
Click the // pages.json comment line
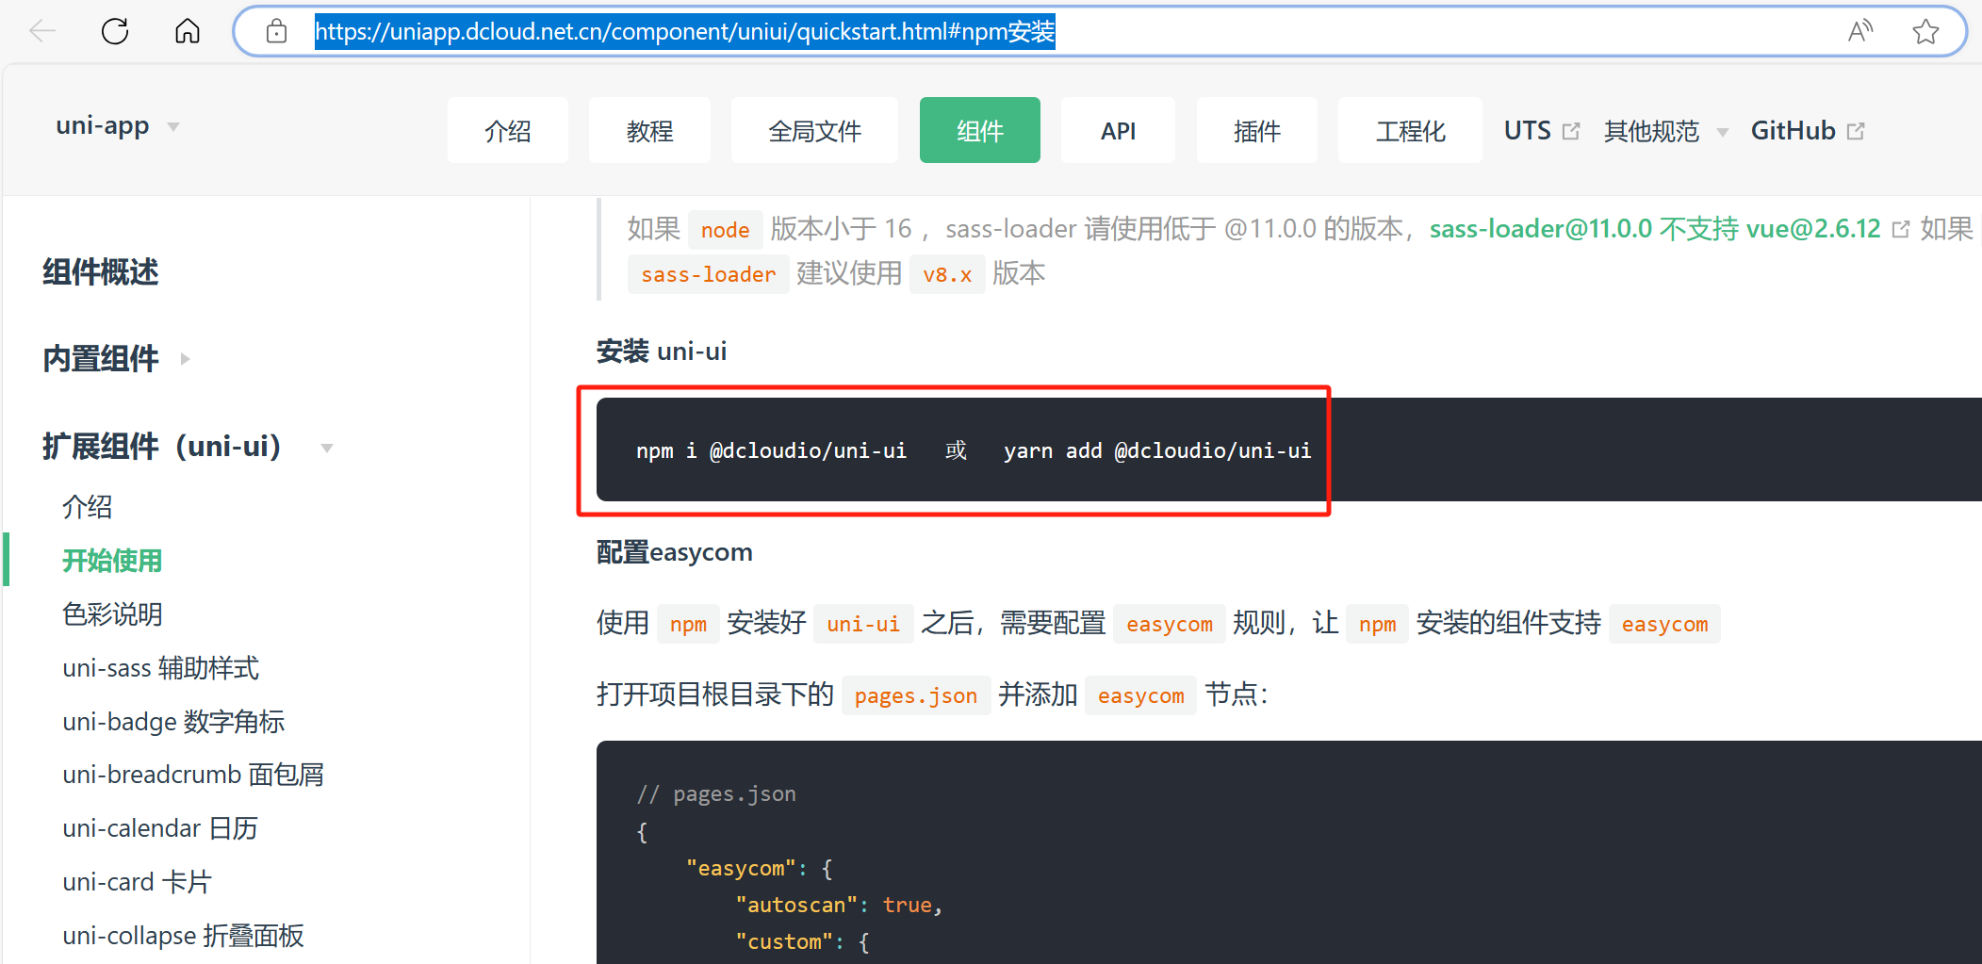click(x=716, y=794)
